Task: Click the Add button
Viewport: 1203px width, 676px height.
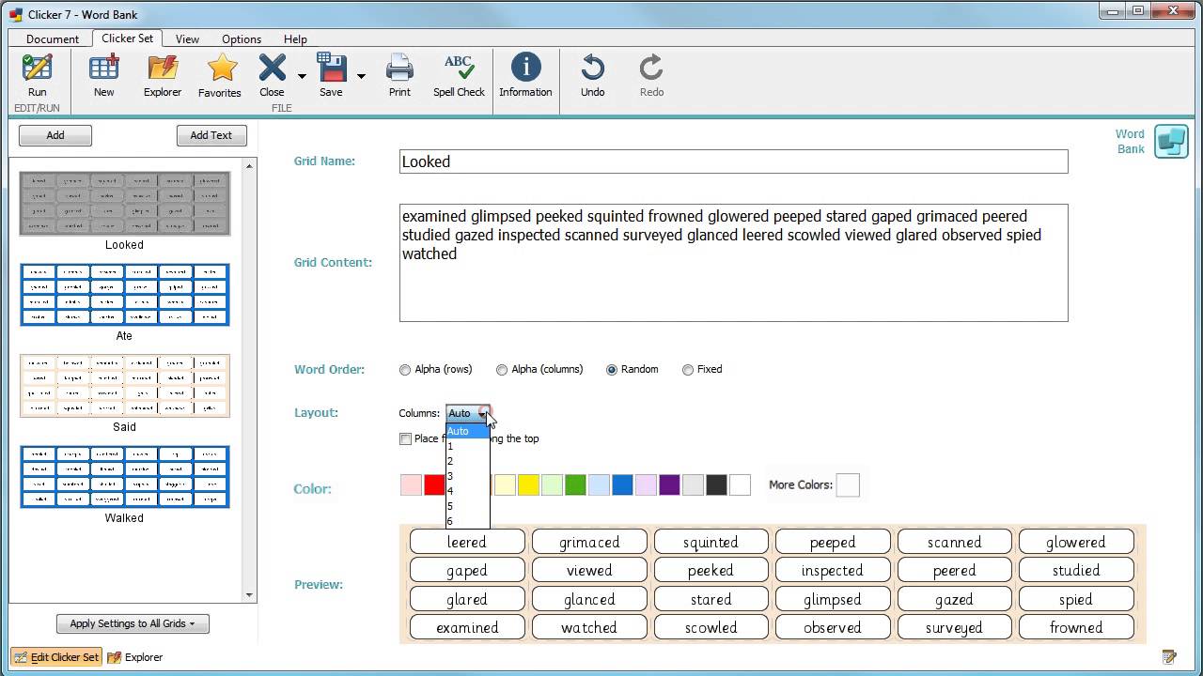Action: 55,135
